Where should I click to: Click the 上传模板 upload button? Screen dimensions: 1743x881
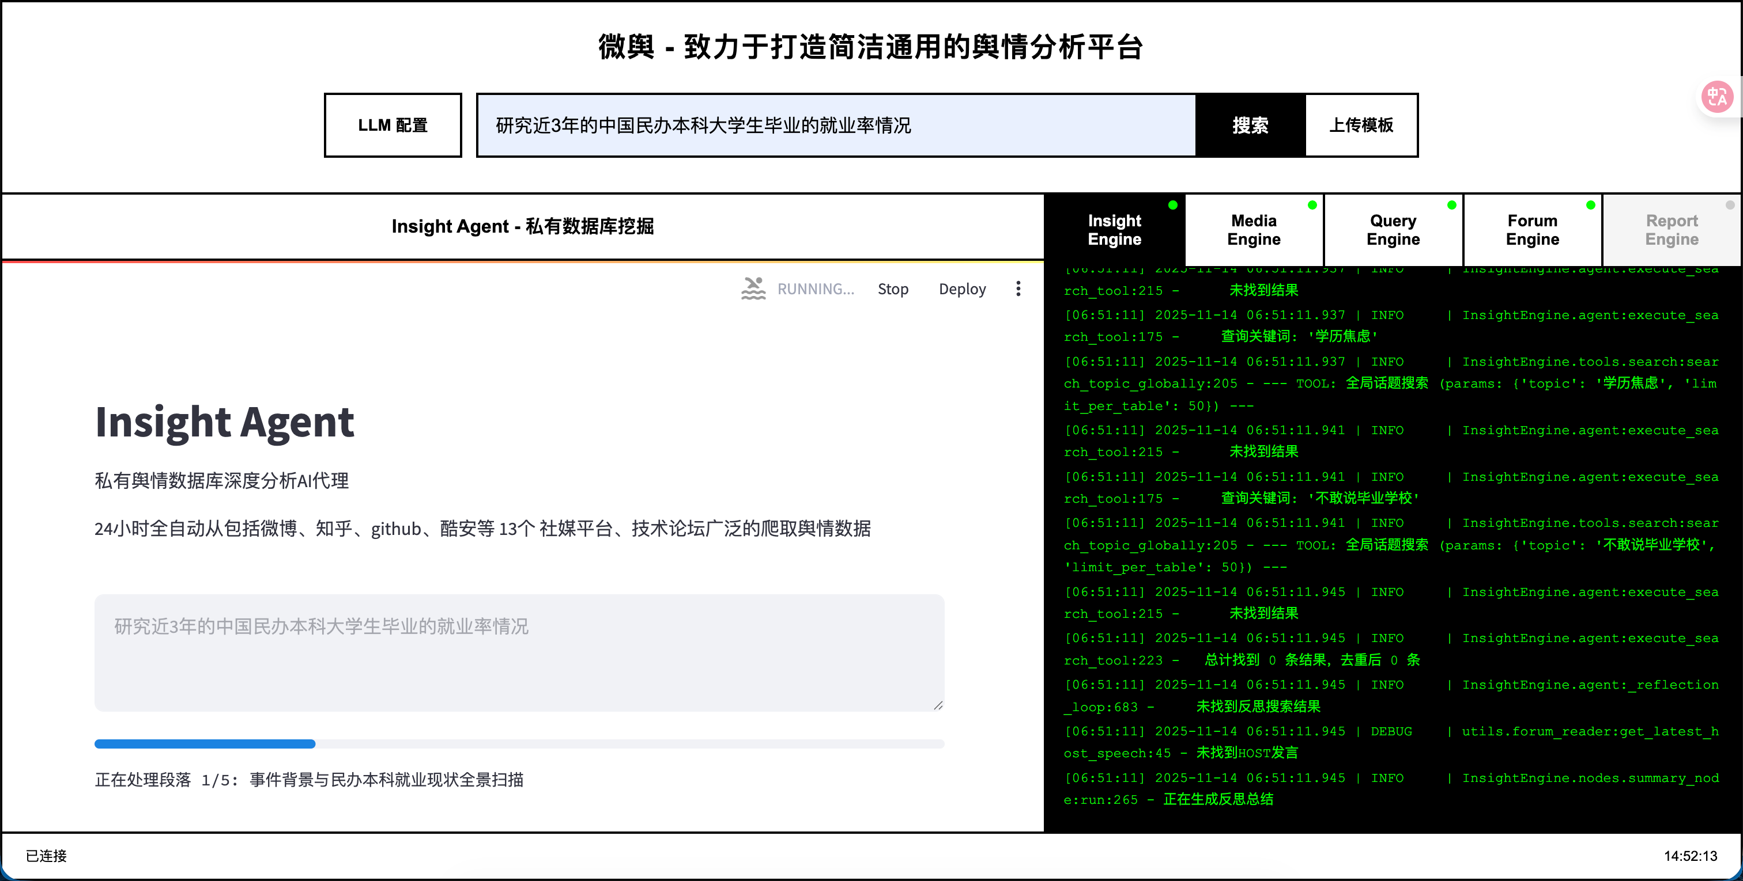point(1361,125)
